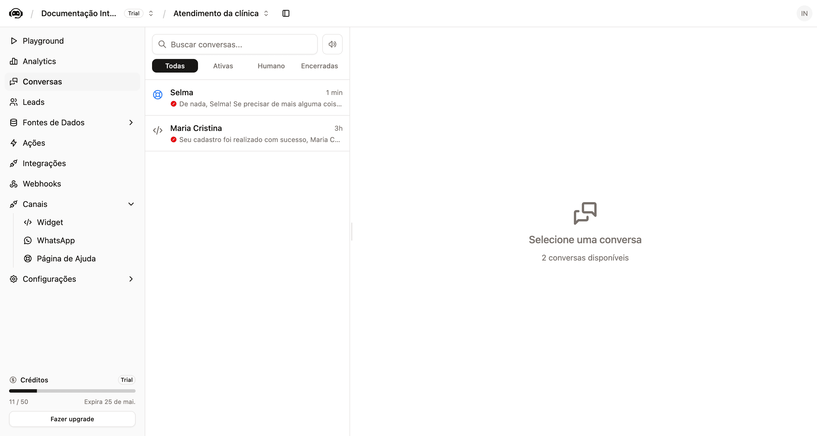
Task: Switch to Ativas conversations tab
Action: (223, 66)
